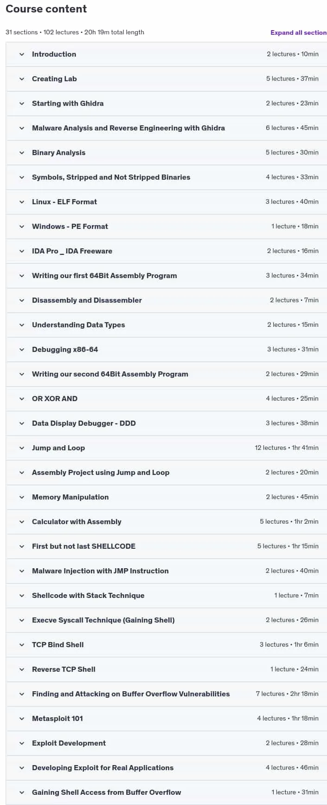Click the chevron next to OR XOR AND
This screenshot has width=327, height=805.
pos(22,399)
